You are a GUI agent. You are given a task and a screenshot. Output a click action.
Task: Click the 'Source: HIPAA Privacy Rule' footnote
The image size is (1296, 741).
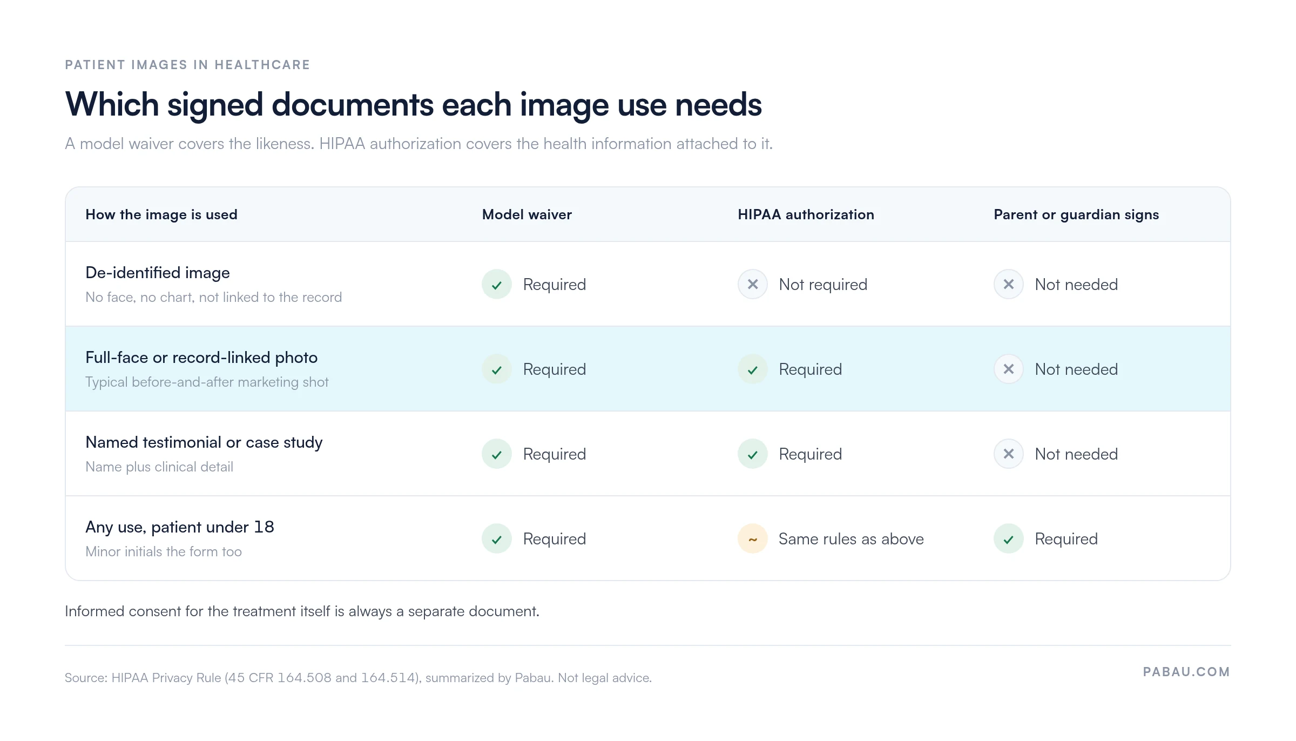pos(359,678)
